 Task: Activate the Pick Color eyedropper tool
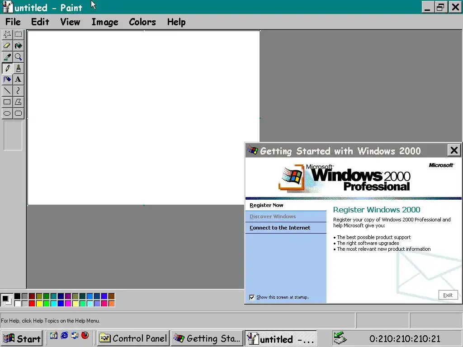point(7,57)
